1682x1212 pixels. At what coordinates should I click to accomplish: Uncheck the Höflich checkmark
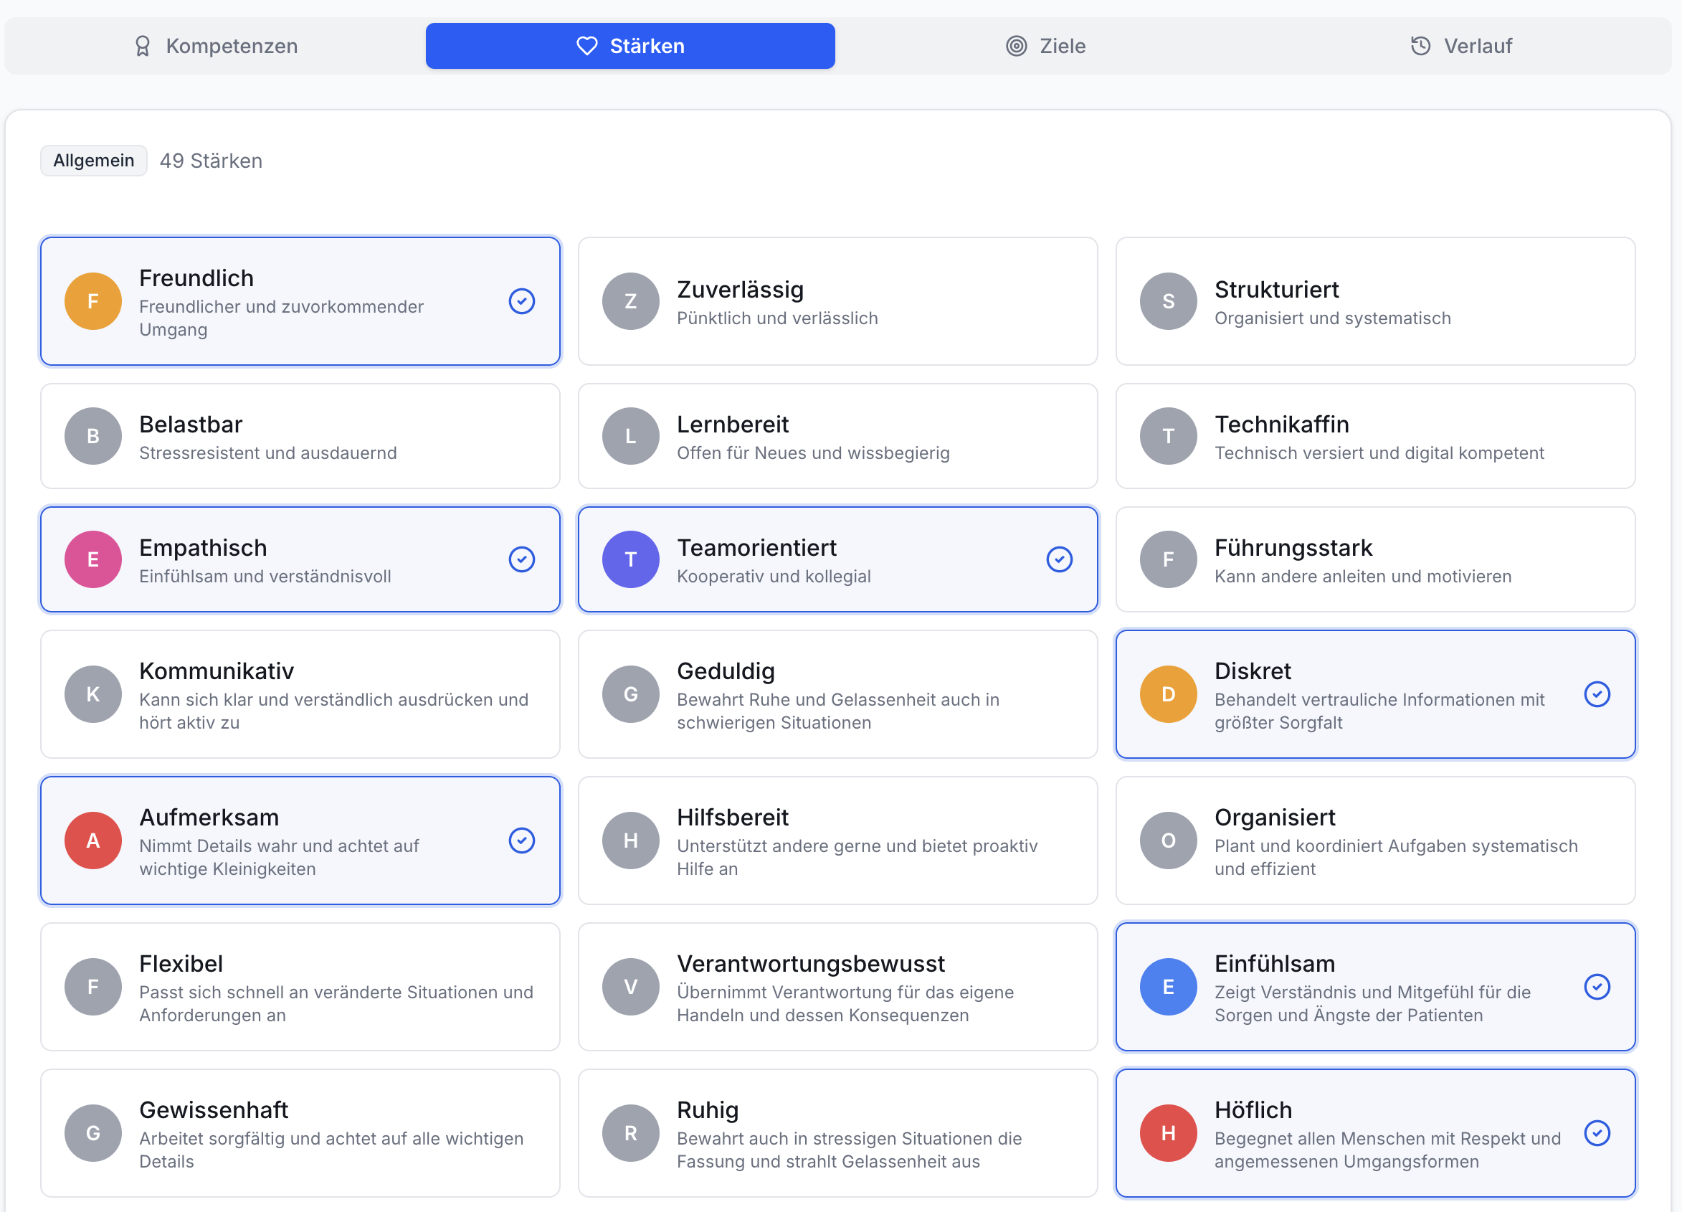(1597, 1132)
